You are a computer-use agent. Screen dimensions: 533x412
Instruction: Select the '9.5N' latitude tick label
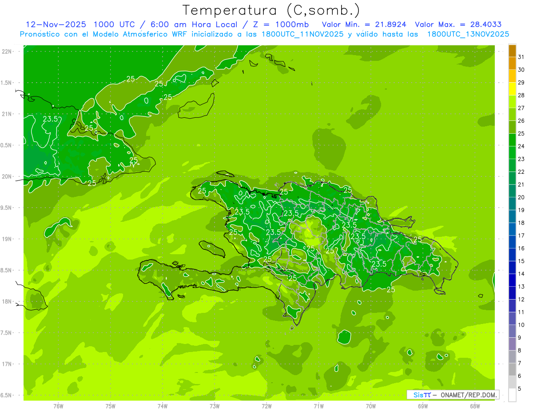click(x=6, y=208)
